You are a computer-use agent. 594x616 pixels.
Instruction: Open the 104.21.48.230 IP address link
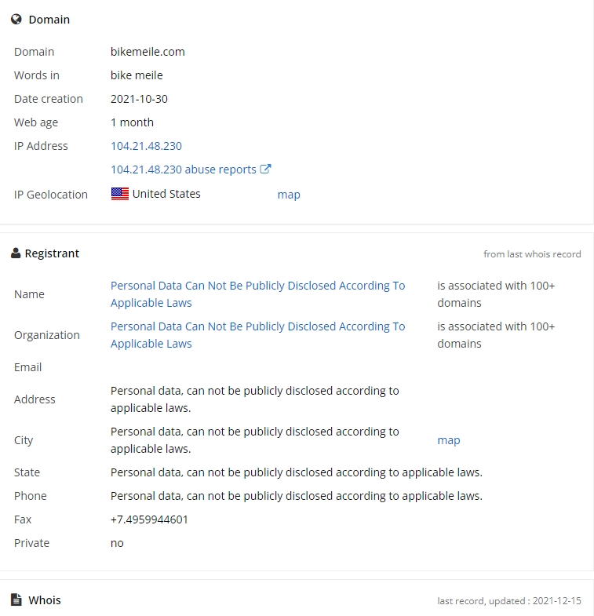[146, 146]
